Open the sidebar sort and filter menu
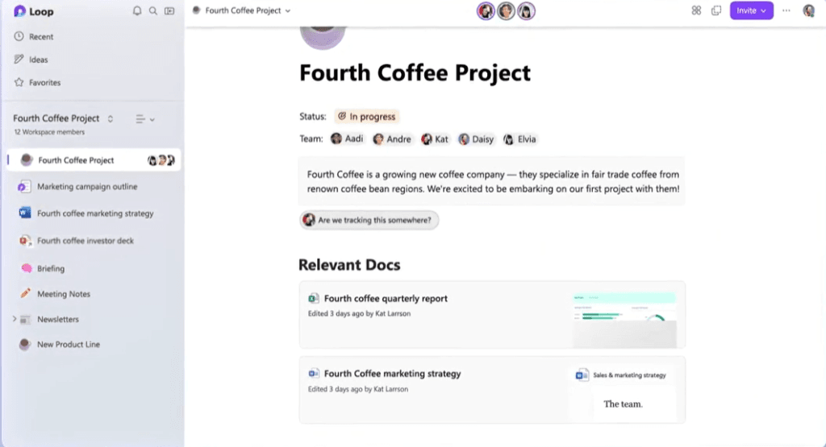 144,119
